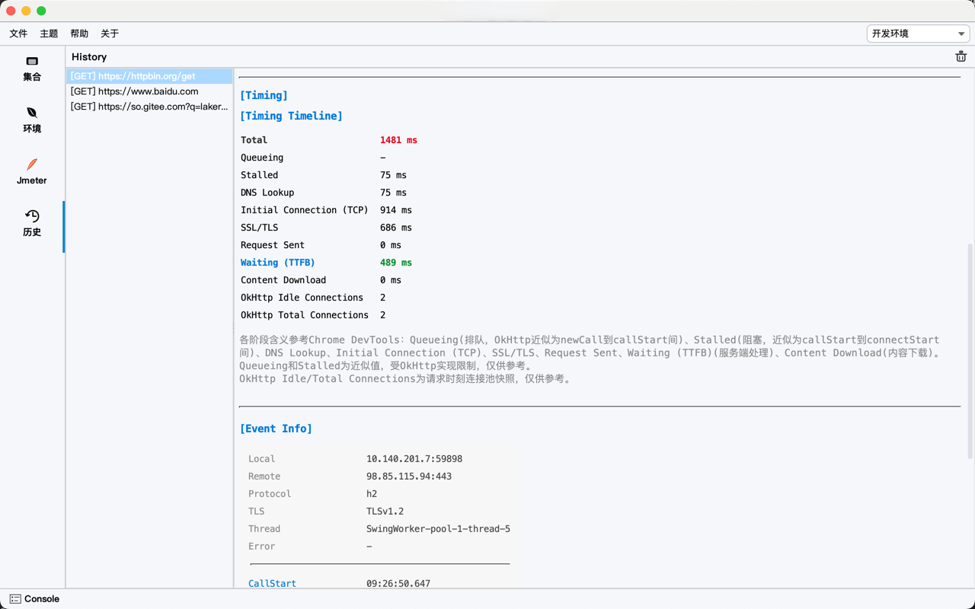Select history entry GET https://httpbin.org/get

[x=149, y=76]
